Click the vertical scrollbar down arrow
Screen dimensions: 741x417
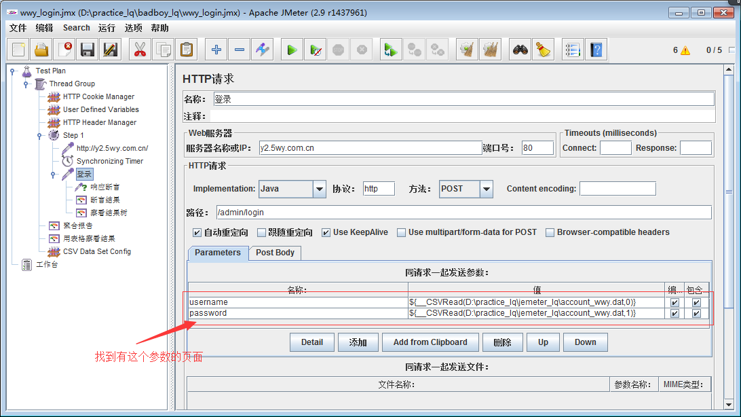pyautogui.click(x=729, y=405)
